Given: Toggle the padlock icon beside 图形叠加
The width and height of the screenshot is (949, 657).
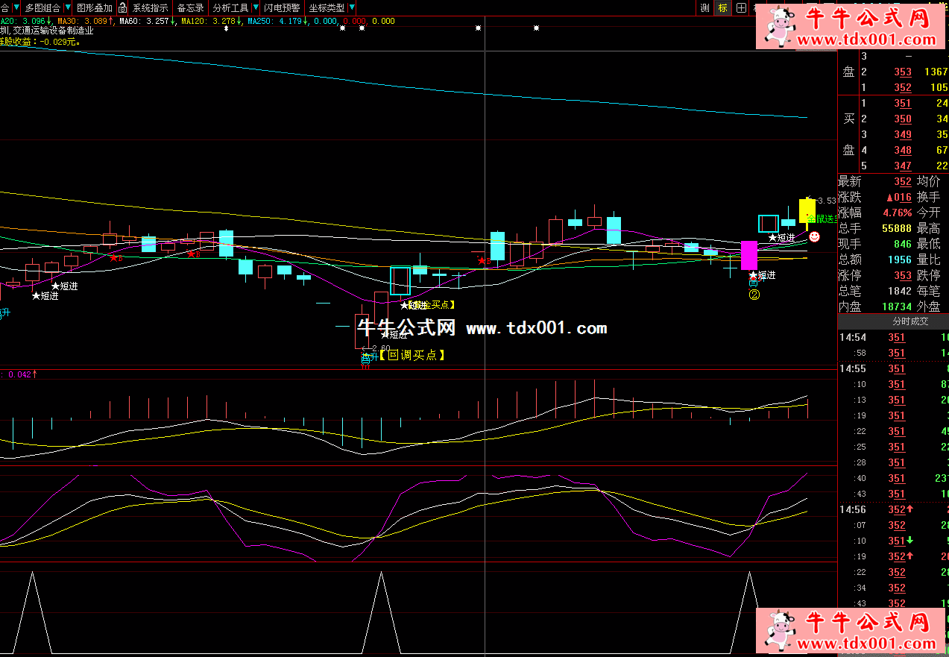Looking at the screenshot, I should point(123,8).
